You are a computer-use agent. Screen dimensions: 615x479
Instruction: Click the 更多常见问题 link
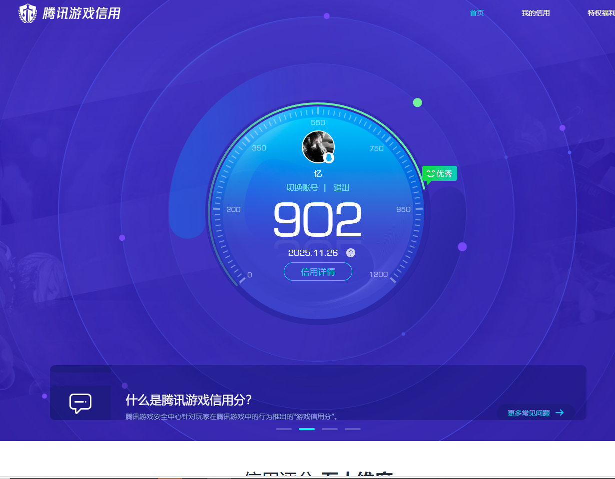[x=529, y=413]
